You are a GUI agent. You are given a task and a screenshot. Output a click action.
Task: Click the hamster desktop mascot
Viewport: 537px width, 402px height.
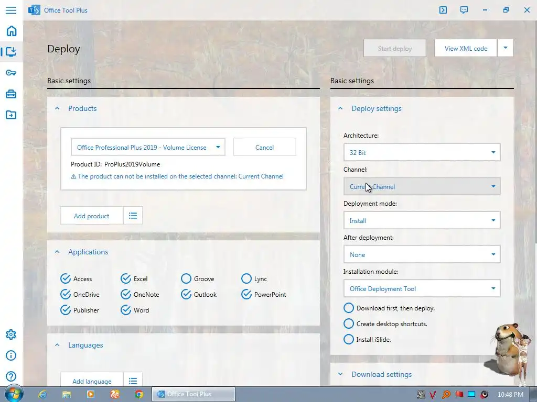(509, 350)
